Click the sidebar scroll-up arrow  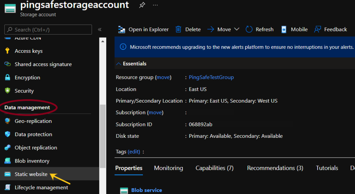102,40
